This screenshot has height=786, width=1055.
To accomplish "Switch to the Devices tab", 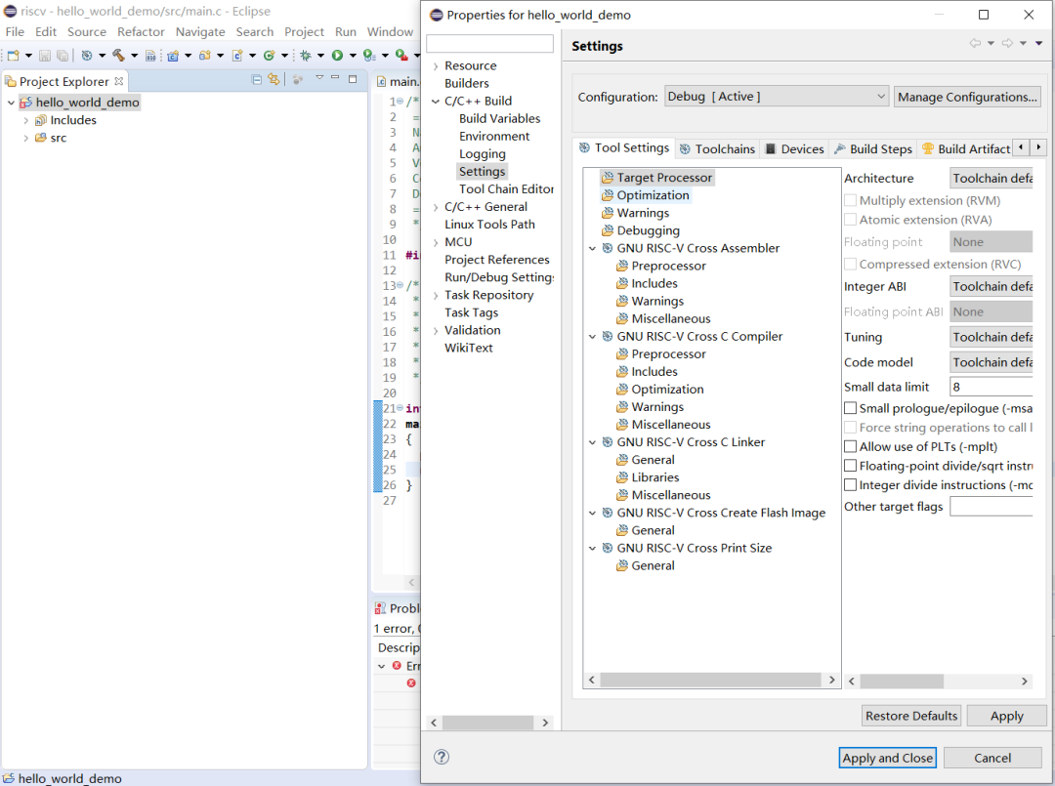I will [x=794, y=148].
